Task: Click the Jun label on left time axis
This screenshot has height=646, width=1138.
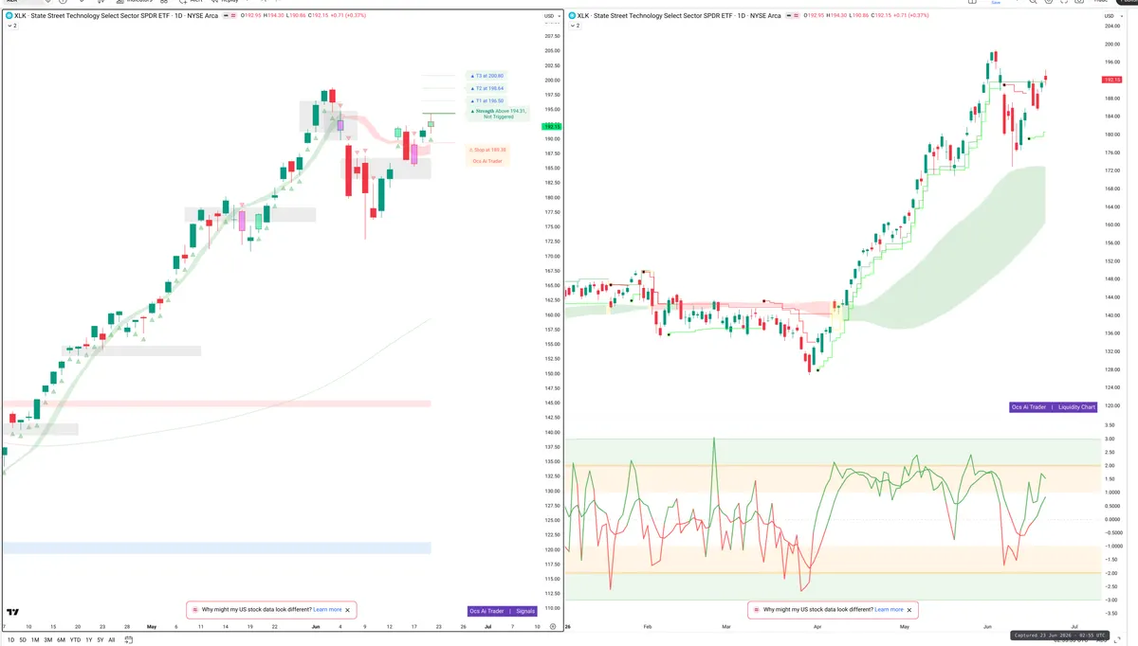Action: click(314, 627)
